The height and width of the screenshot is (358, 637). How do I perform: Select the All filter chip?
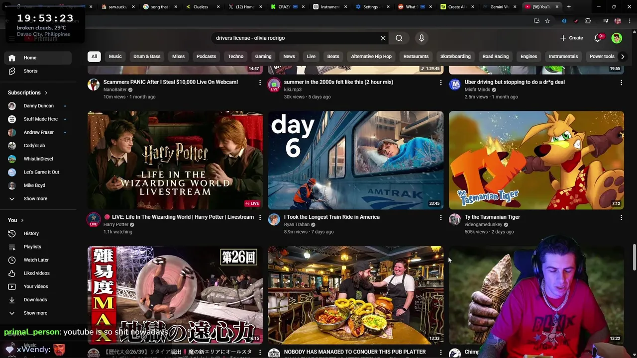(x=94, y=56)
